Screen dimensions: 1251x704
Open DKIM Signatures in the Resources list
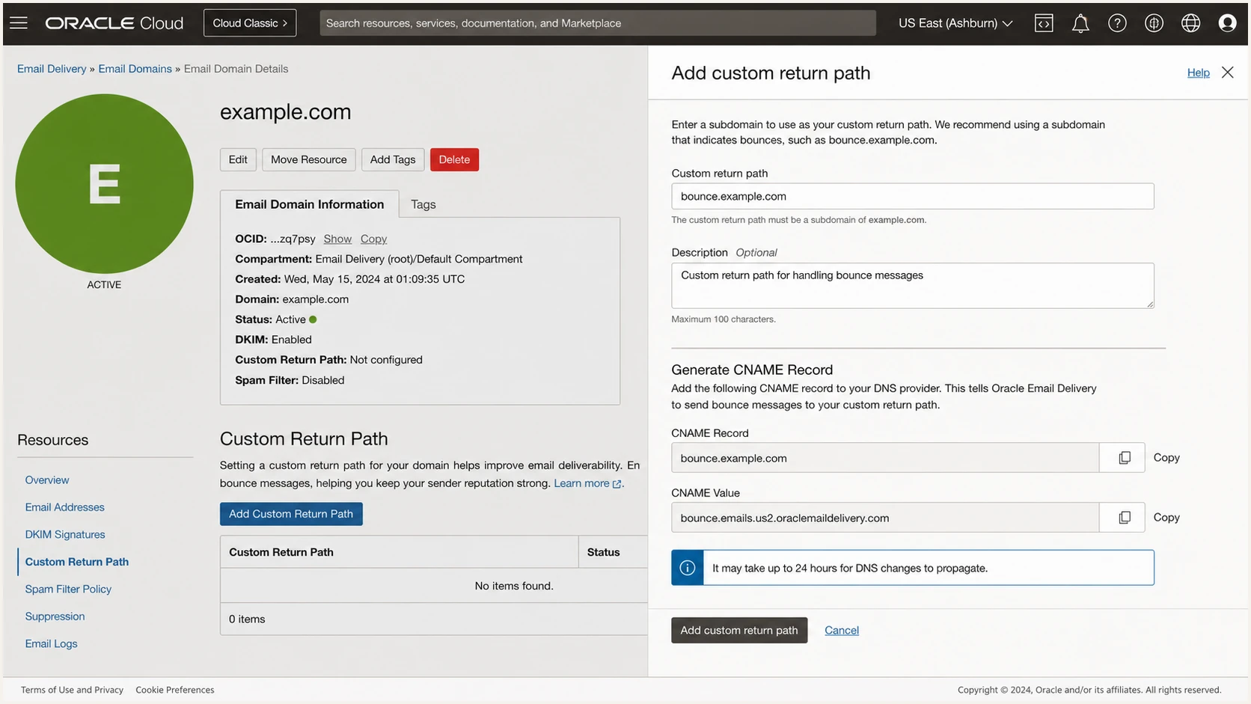[x=65, y=534]
